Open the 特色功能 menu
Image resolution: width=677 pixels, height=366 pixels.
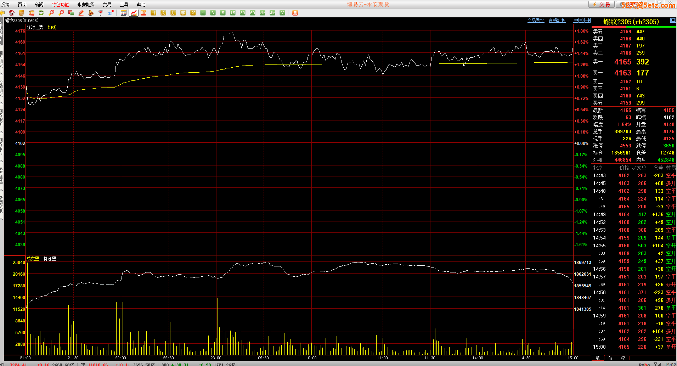point(60,5)
